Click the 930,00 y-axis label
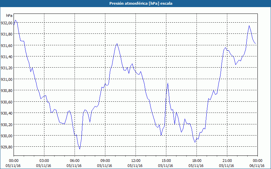271x169 pixels. click(x=6, y=136)
